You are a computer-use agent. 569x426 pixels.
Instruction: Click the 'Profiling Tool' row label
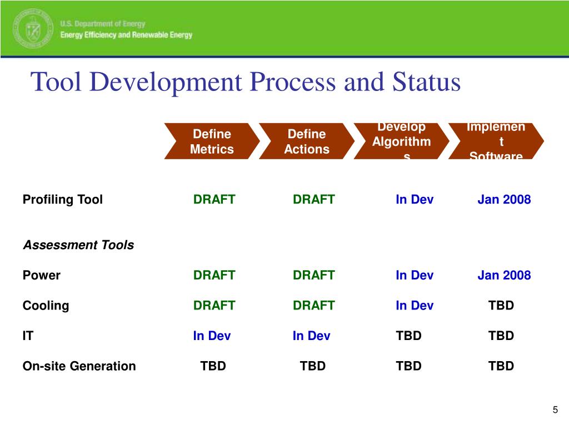62,200
